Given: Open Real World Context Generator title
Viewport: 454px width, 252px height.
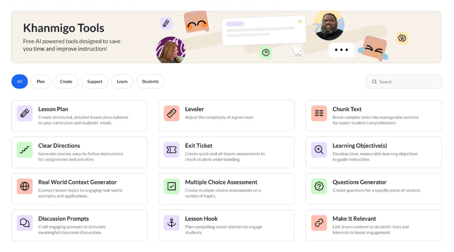Looking at the screenshot, I should [77, 182].
